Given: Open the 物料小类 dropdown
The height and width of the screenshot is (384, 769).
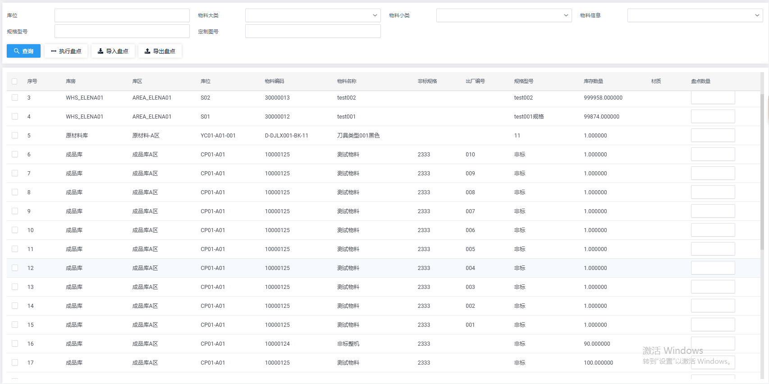Looking at the screenshot, I should 504,15.
